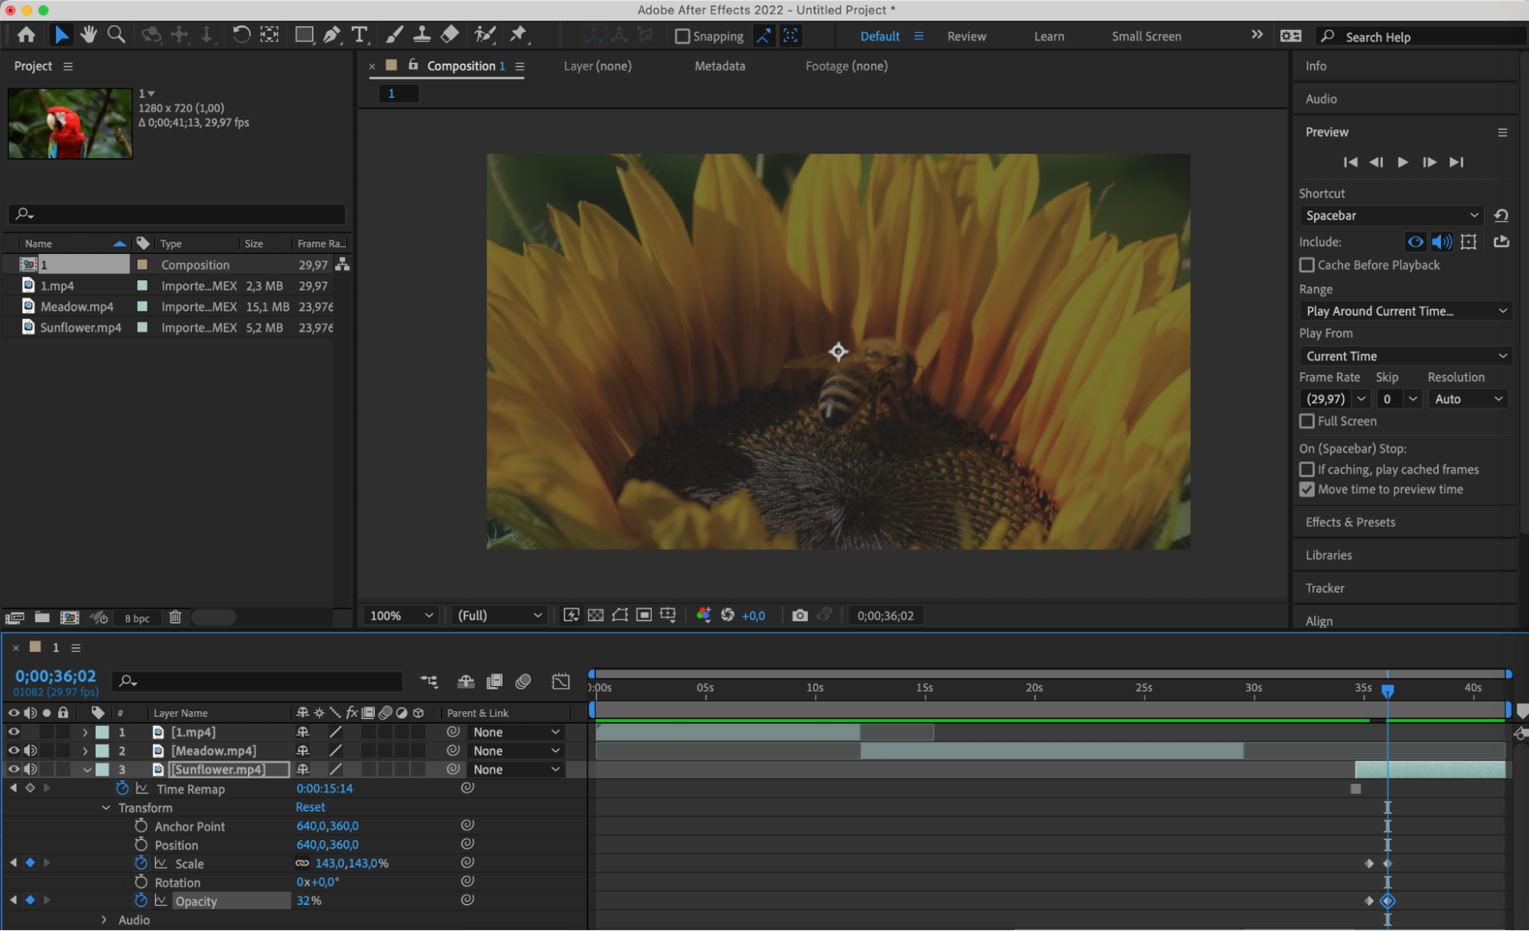Switch to the Review workspace
Image resolution: width=1529 pixels, height=931 pixels.
[x=966, y=36]
